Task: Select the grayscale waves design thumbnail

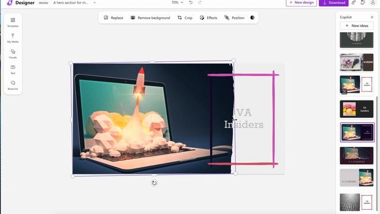Action: (356, 202)
